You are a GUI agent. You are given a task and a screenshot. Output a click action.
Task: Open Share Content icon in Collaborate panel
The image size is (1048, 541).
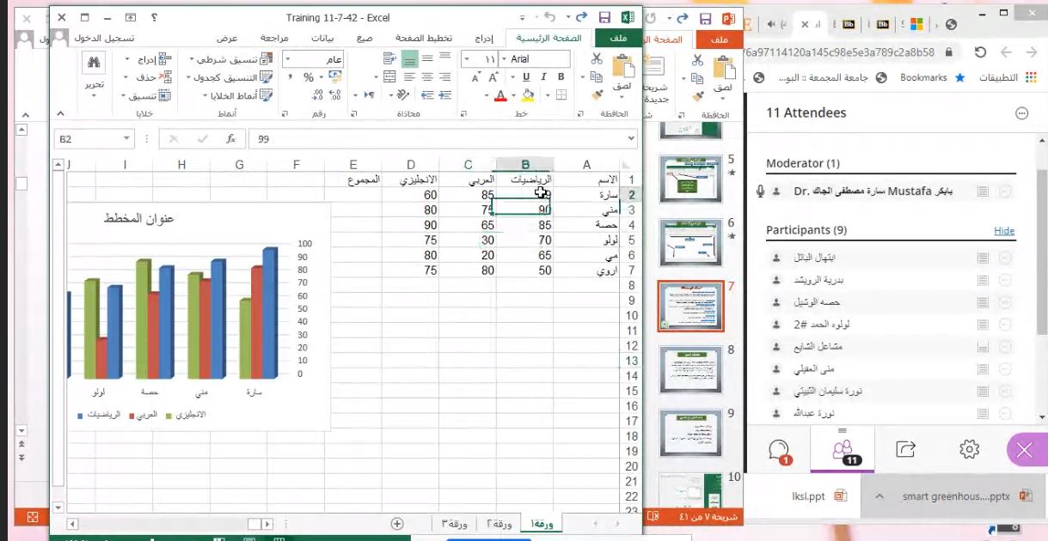point(906,448)
